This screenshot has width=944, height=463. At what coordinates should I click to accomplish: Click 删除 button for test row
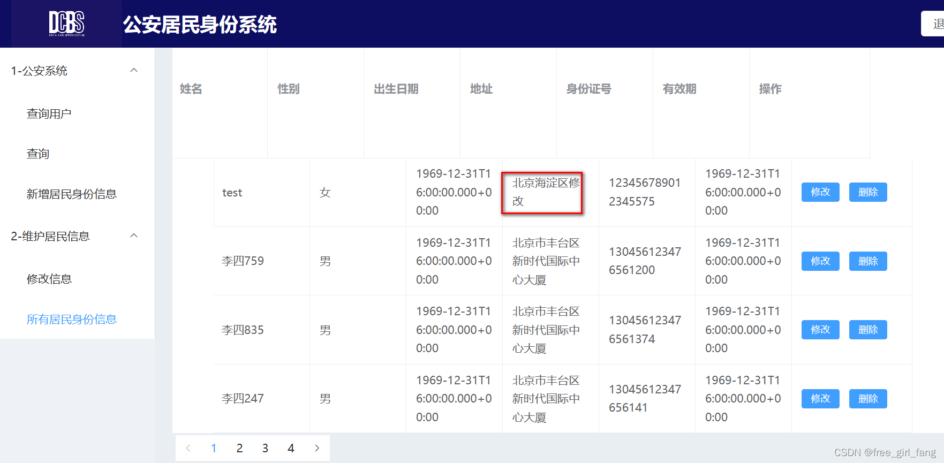[868, 192]
